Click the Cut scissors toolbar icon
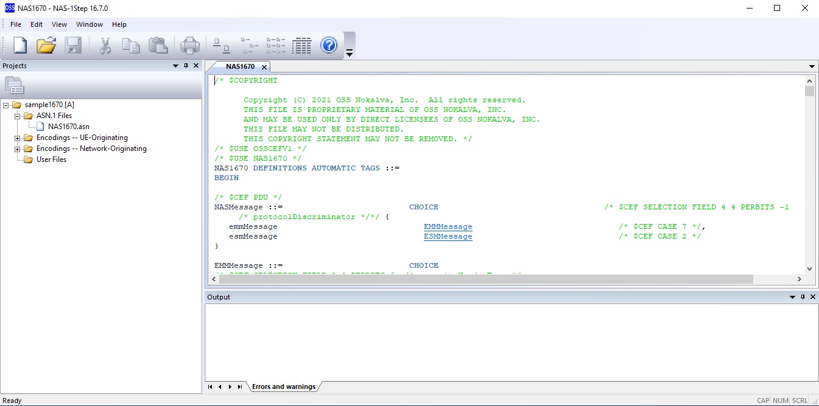 coord(105,45)
